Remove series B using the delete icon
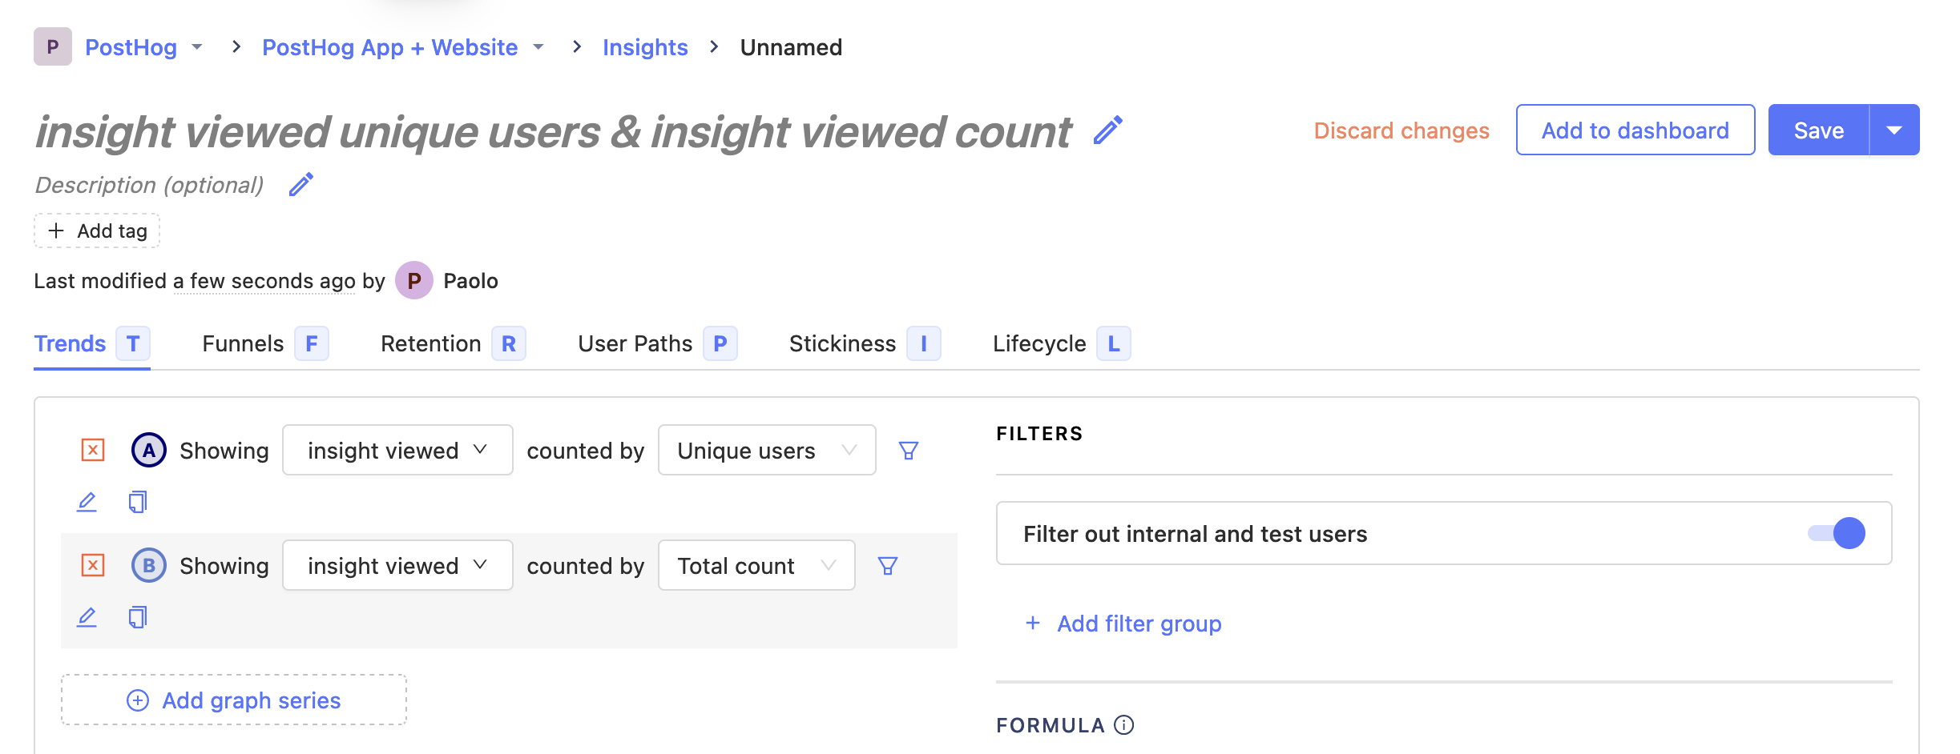 click(94, 564)
